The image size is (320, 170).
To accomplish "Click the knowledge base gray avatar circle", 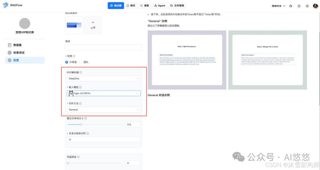I will click(25, 23).
